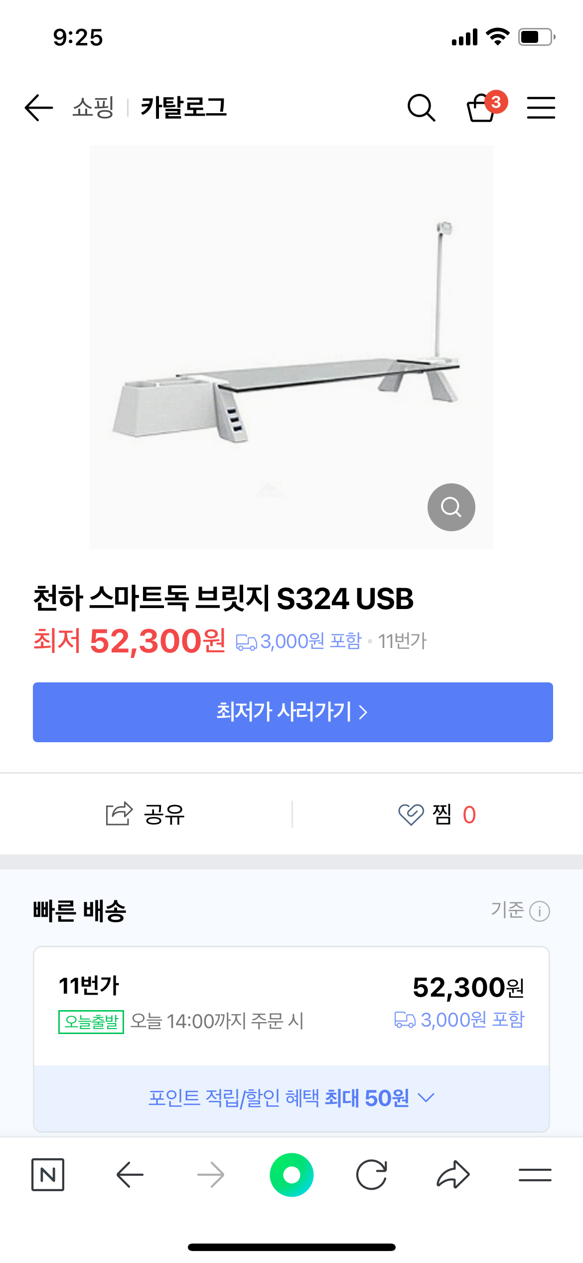583x1263 pixels.
Task: Go back using bottom browser arrow
Action: pos(130,1175)
